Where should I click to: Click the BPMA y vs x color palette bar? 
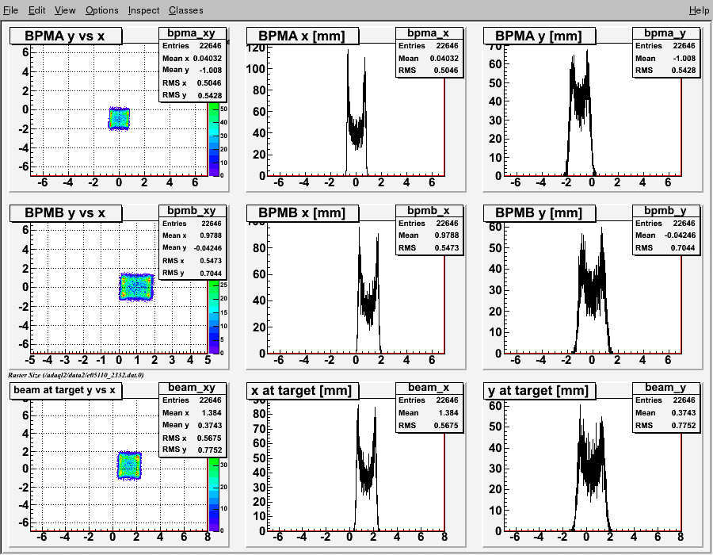tap(214, 140)
